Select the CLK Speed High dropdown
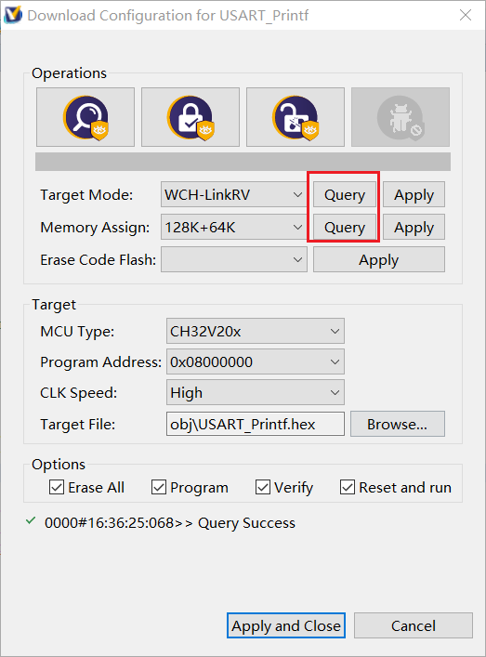 256,392
